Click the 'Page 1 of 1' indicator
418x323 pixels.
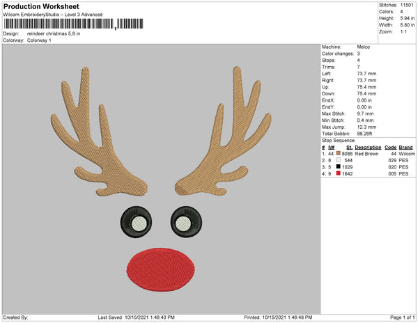402,317
